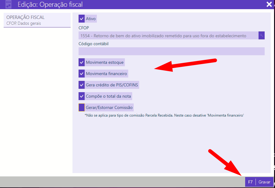Close the Edição: Operação fiscal dialog
The image size is (275, 188).
269,4
